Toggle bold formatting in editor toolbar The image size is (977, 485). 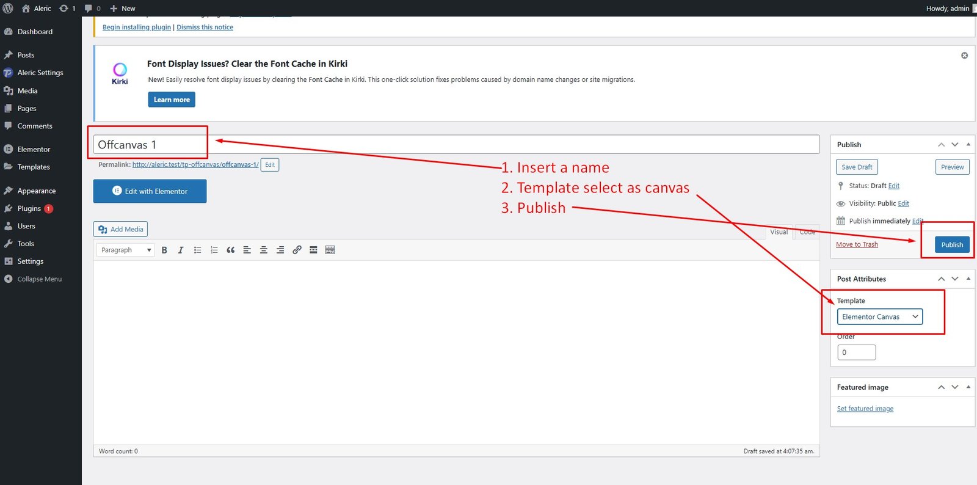point(164,250)
